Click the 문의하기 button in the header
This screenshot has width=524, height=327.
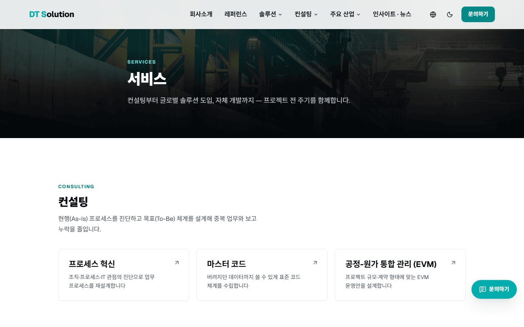click(x=478, y=14)
